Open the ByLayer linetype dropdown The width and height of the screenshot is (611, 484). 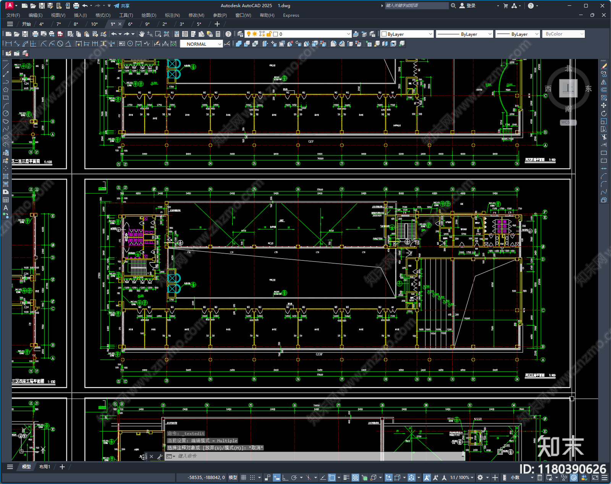465,34
